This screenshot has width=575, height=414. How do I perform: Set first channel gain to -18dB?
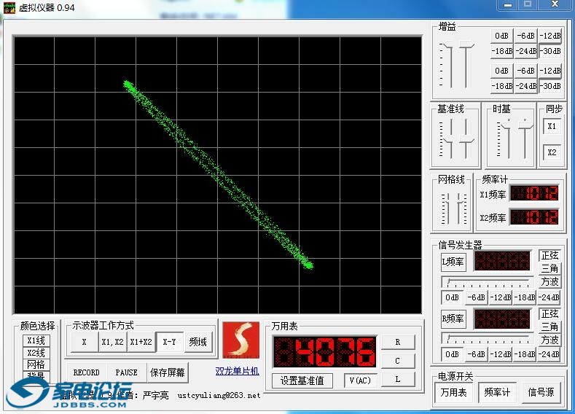click(x=501, y=51)
